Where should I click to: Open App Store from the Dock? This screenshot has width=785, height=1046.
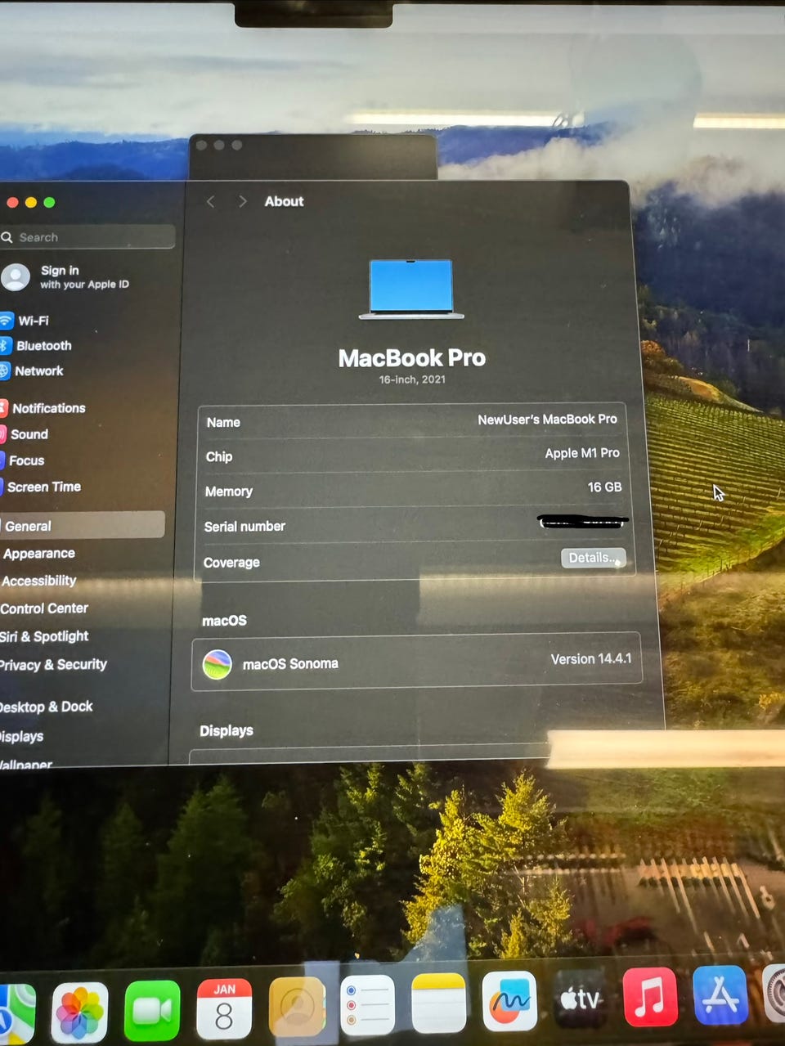click(720, 995)
